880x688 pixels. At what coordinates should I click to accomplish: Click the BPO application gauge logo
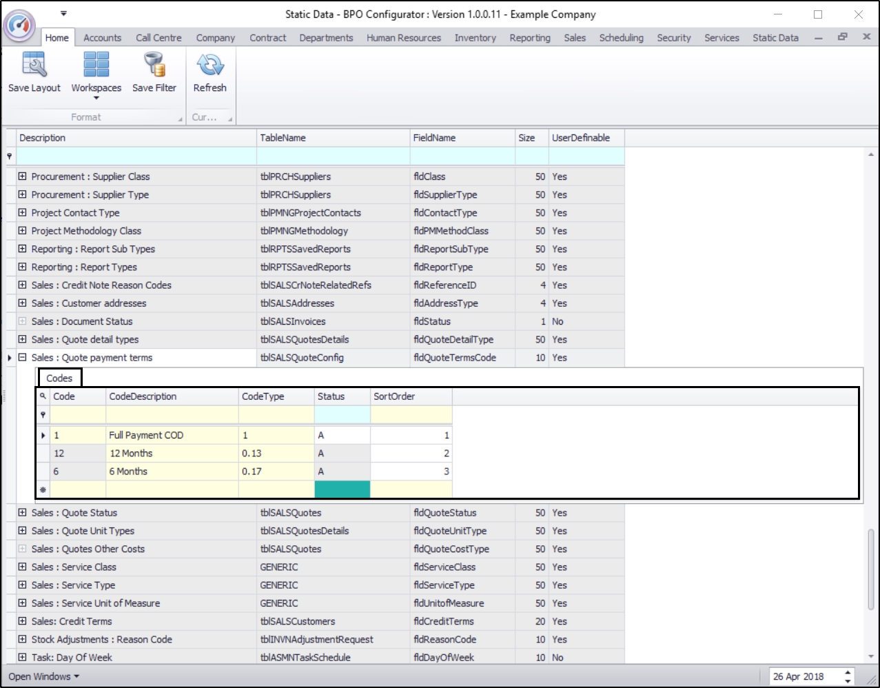20,26
